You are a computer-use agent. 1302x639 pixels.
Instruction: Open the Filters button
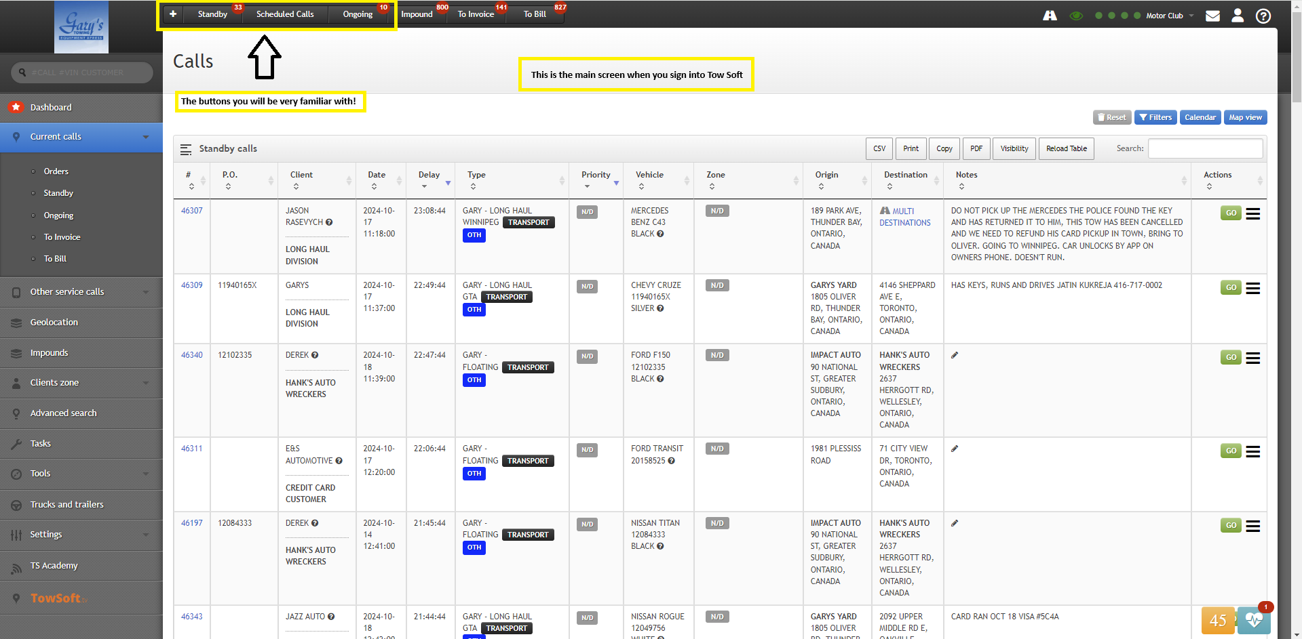(1155, 117)
